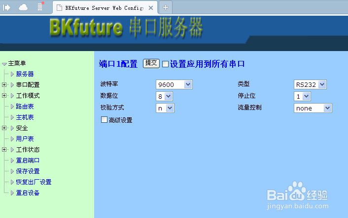Click the triangle icon beside 串口配置
The image size is (348, 218).
click(12, 85)
